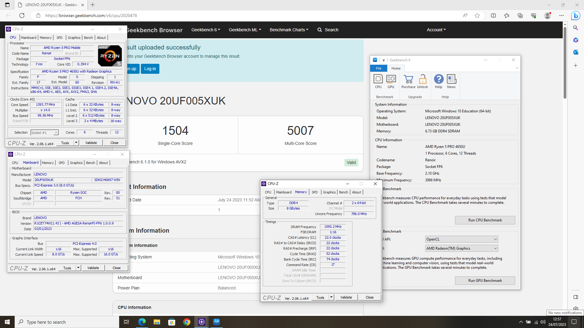The height and width of the screenshot is (328, 584).
Task: Click Tools button in CPU-Z Mainboard window
Action: click(67, 268)
